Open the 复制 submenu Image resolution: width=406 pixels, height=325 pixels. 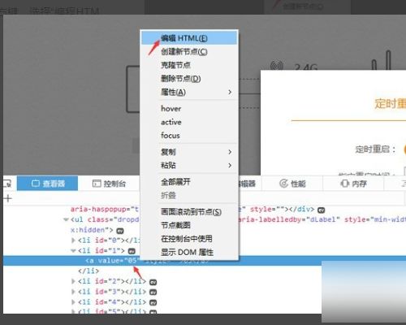(189, 152)
